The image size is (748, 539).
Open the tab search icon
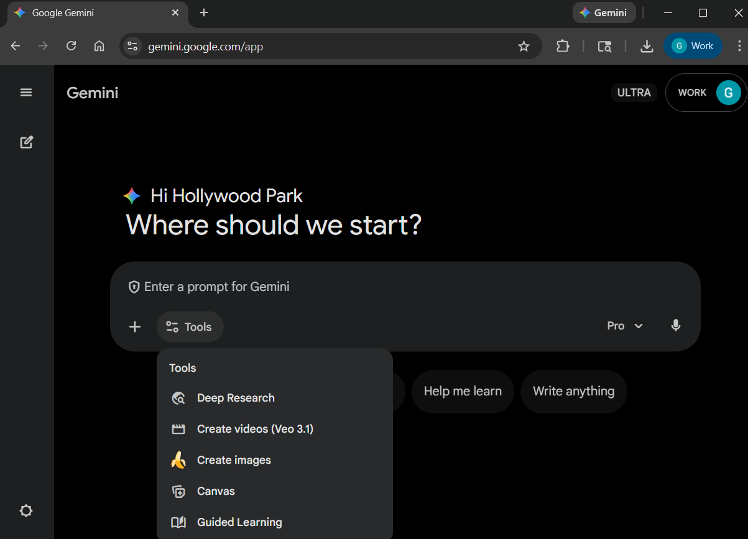click(x=604, y=46)
